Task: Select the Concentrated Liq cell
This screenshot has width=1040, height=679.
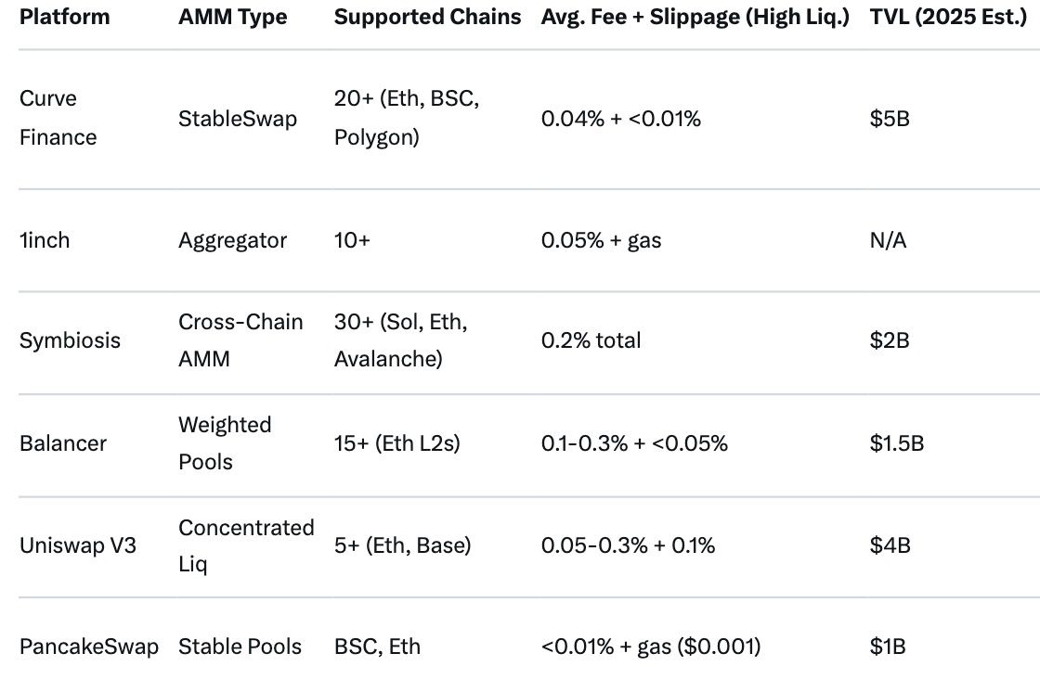Action: coord(246,544)
